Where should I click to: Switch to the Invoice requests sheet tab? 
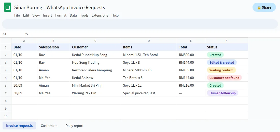pos(19,126)
